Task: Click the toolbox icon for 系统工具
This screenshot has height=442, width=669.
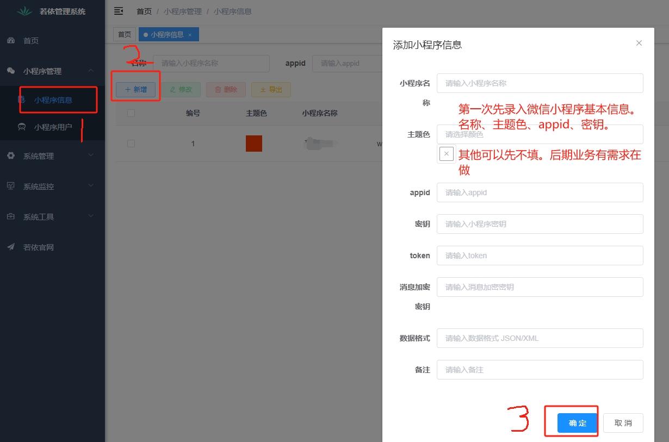Action: click(x=11, y=217)
